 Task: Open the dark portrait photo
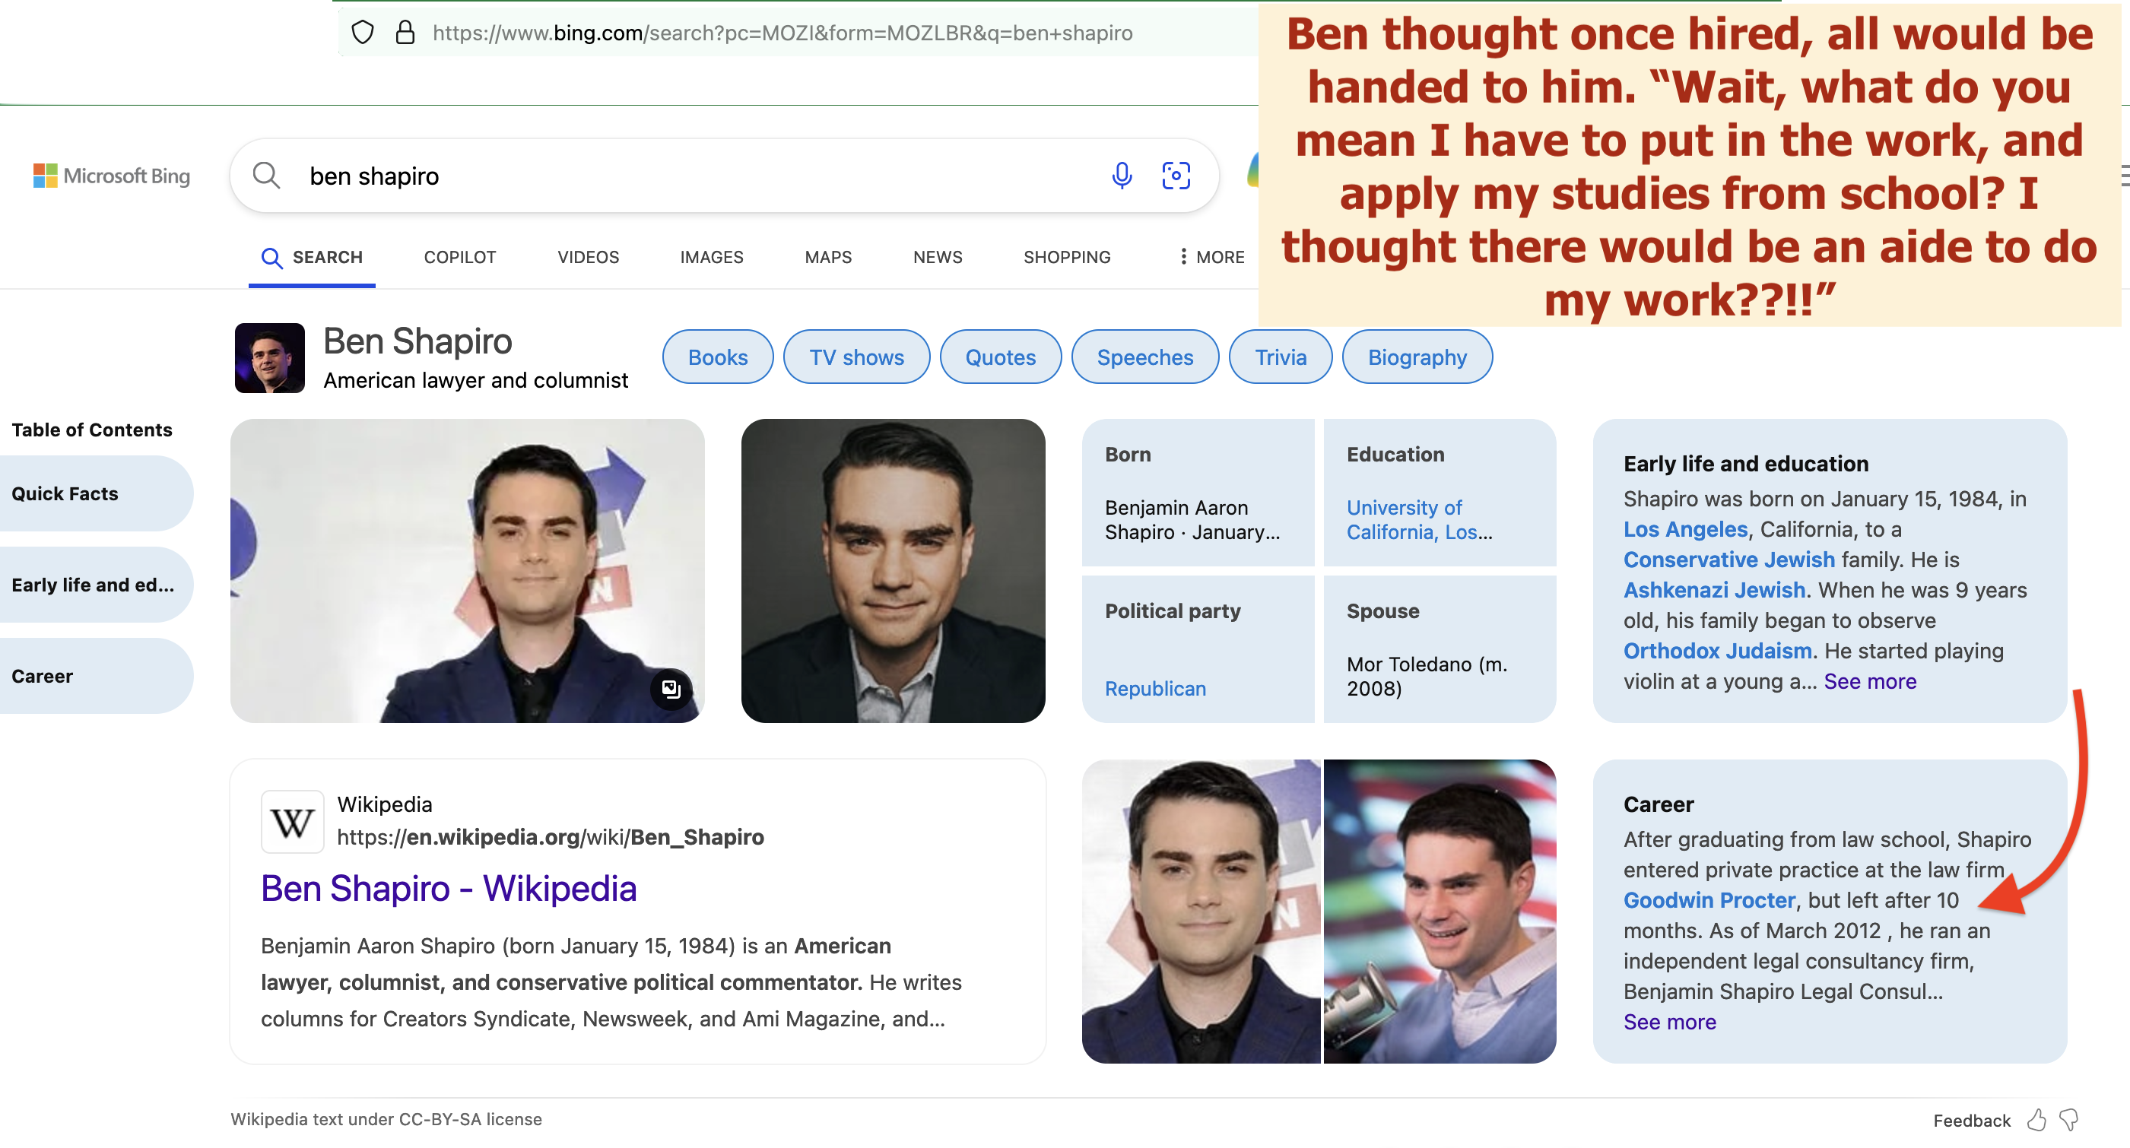click(x=893, y=571)
